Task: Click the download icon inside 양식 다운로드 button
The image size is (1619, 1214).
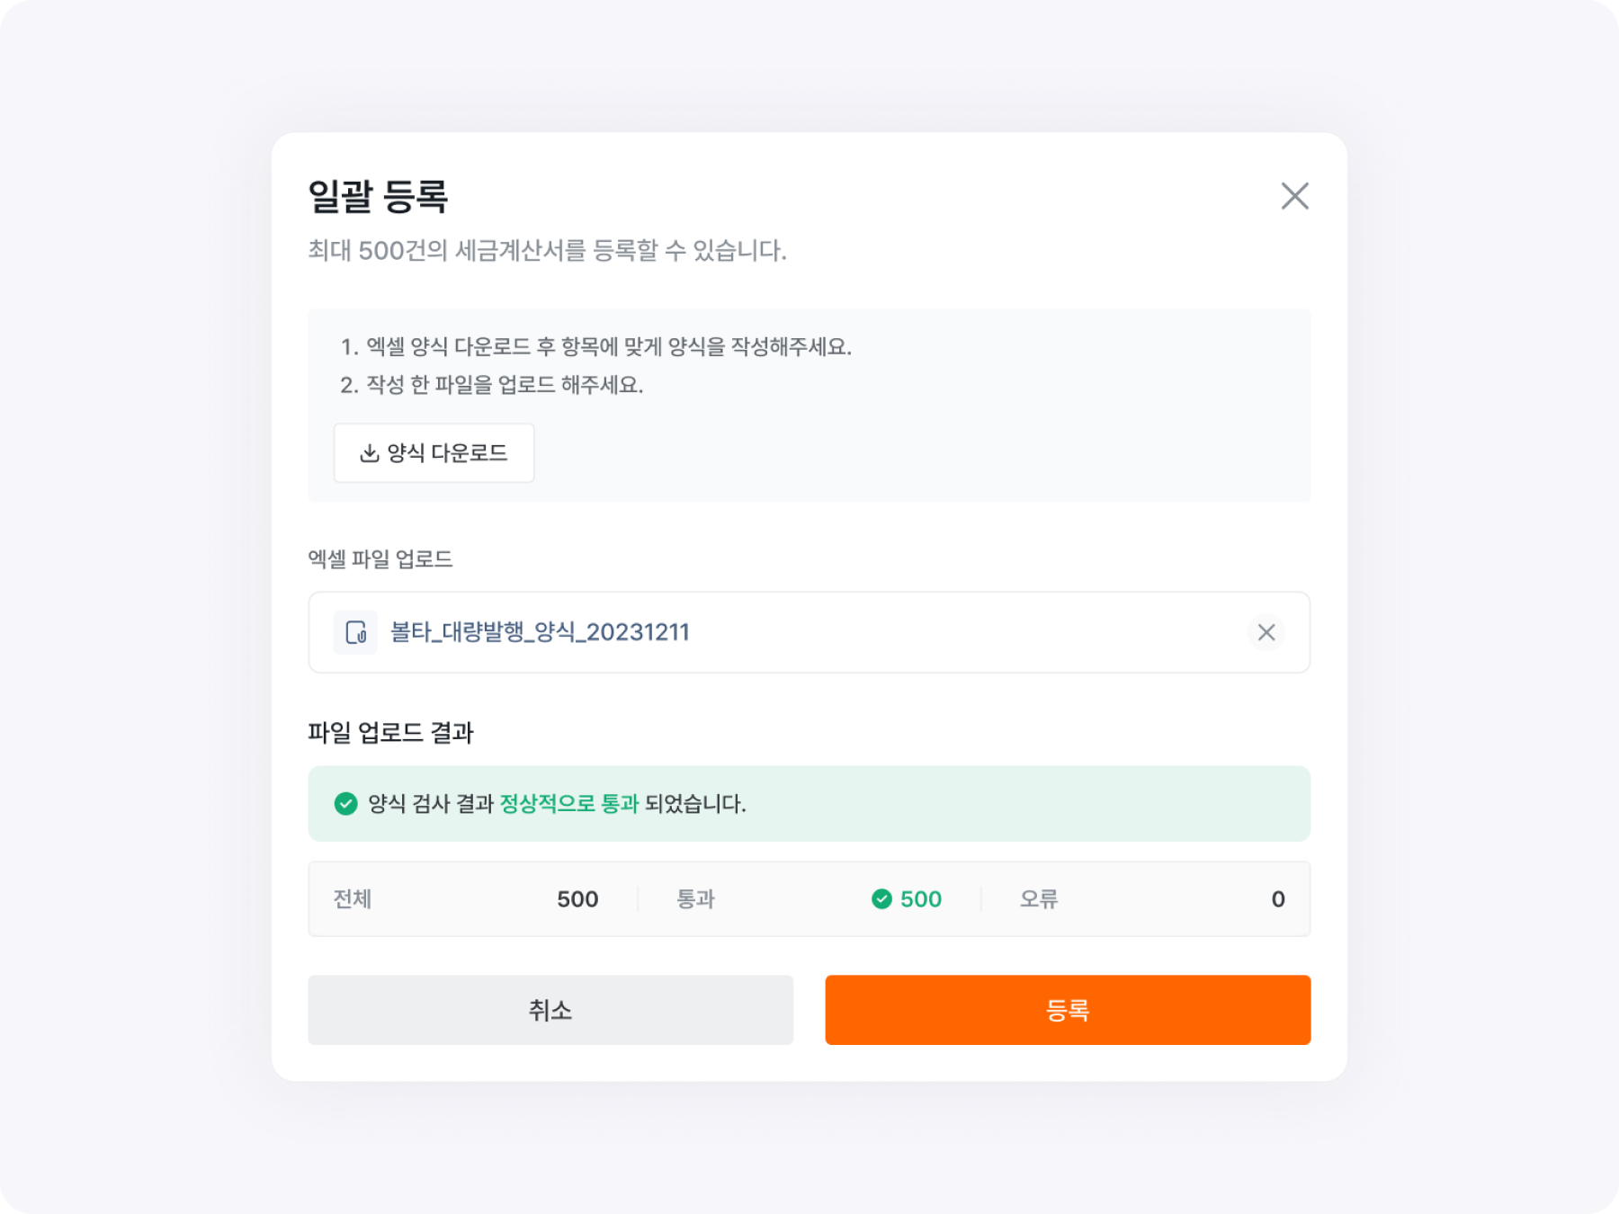Action: tap(370, 453)
